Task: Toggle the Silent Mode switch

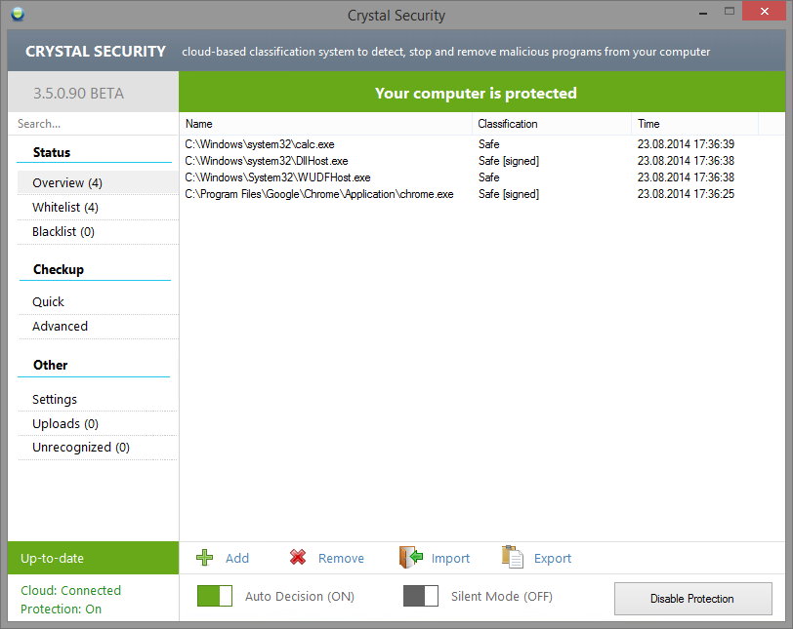Action: [421, 596]
